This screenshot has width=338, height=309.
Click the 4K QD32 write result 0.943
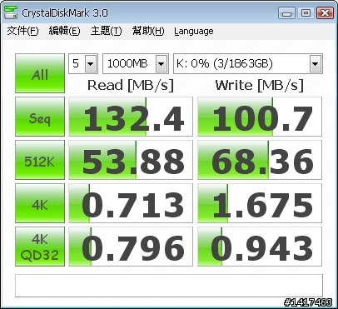260,247
